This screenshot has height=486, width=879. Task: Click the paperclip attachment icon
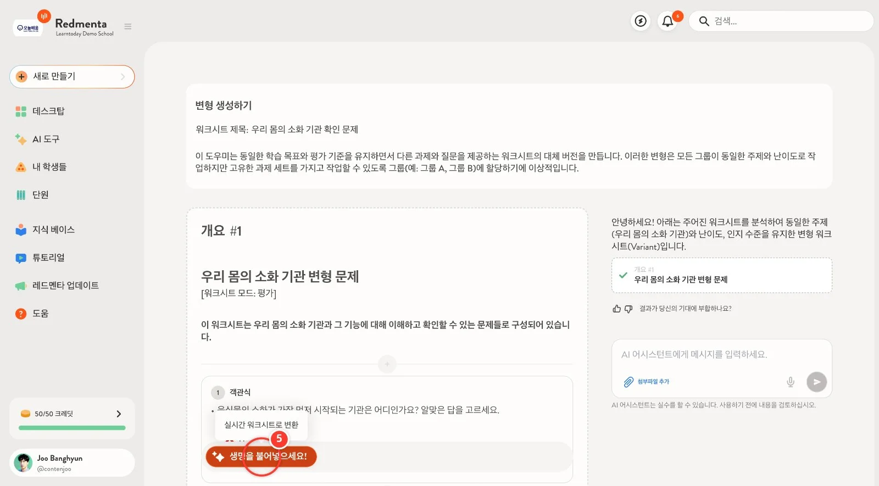628,382
